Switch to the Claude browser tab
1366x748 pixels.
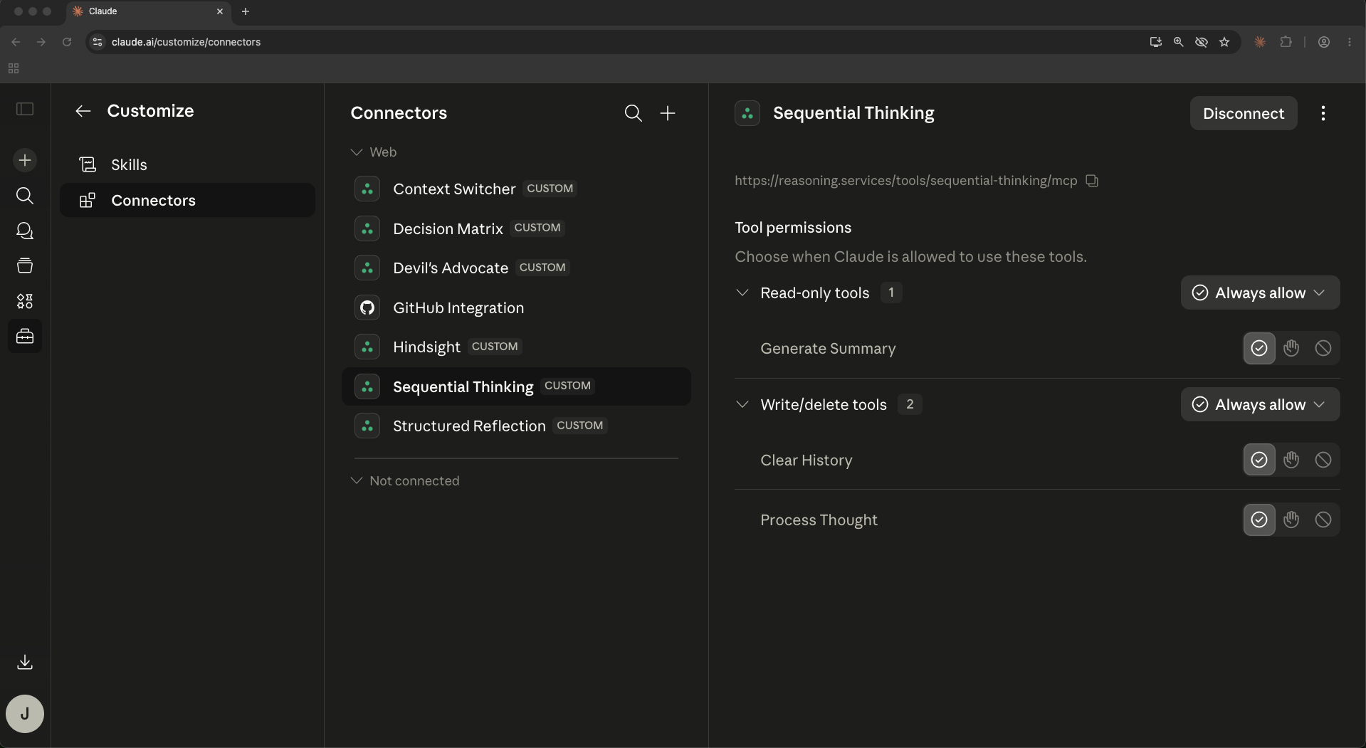click(x=148, y=11)
